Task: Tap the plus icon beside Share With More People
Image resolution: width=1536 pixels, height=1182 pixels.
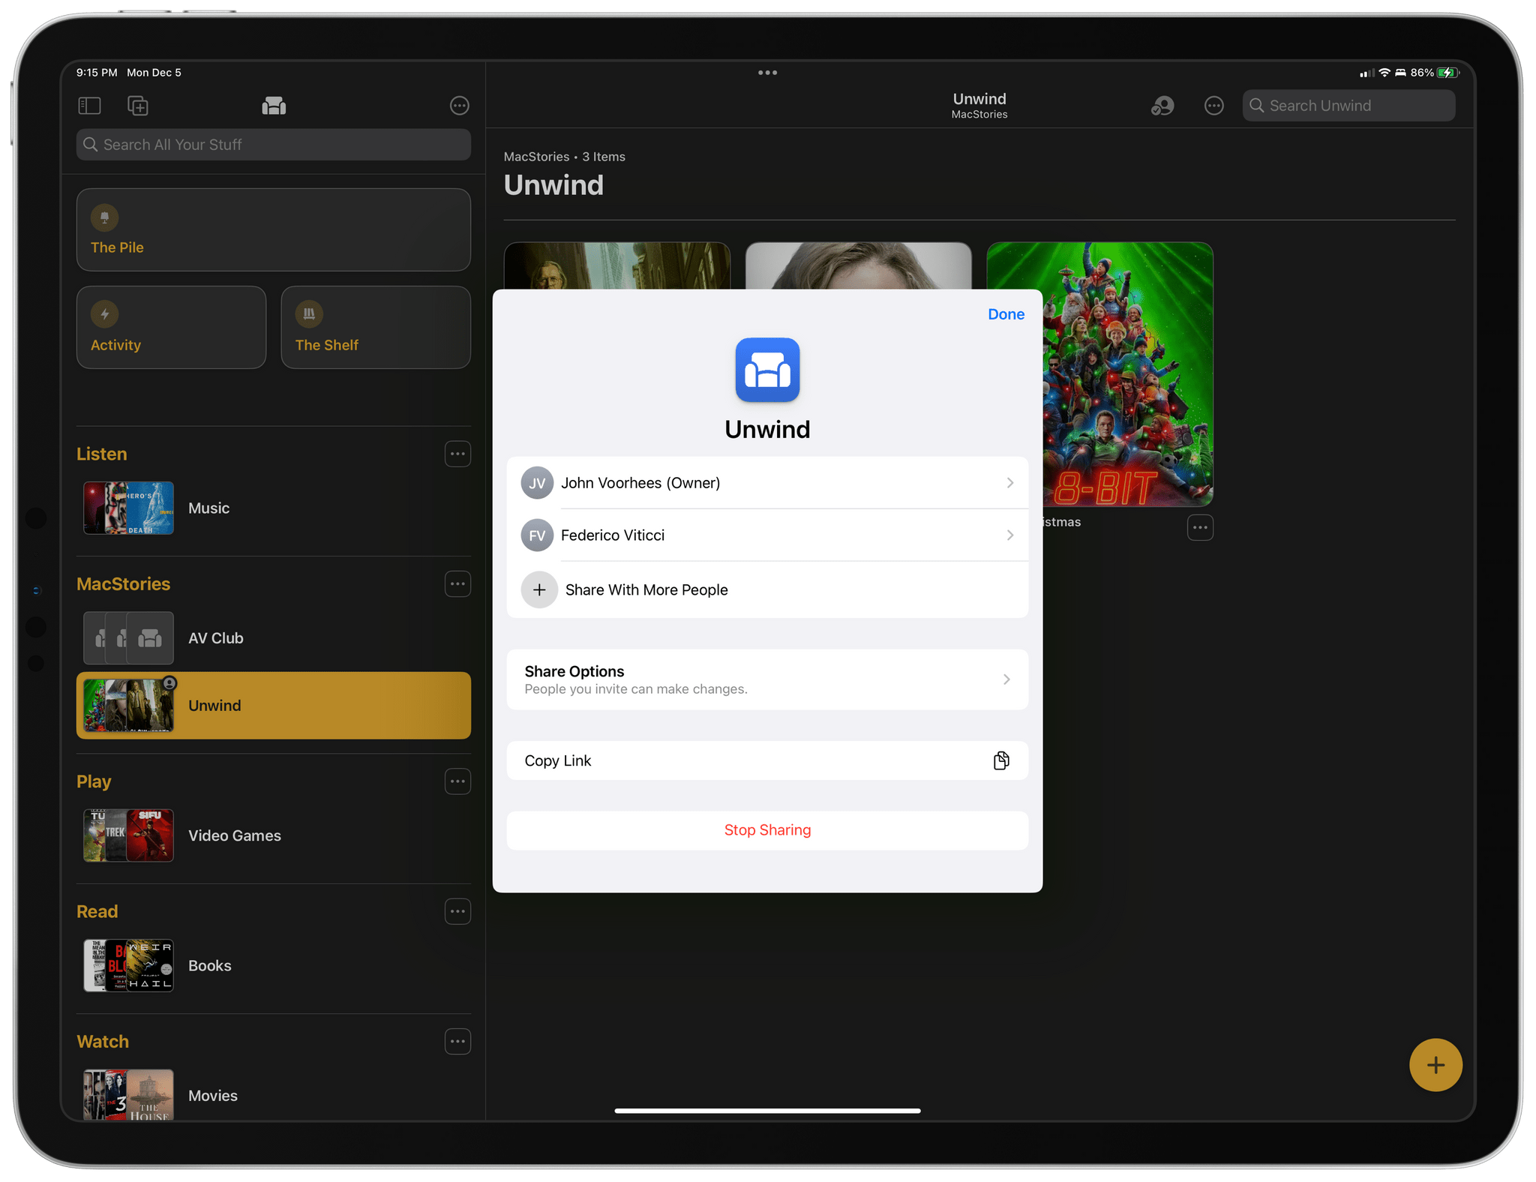Action: 539,589
